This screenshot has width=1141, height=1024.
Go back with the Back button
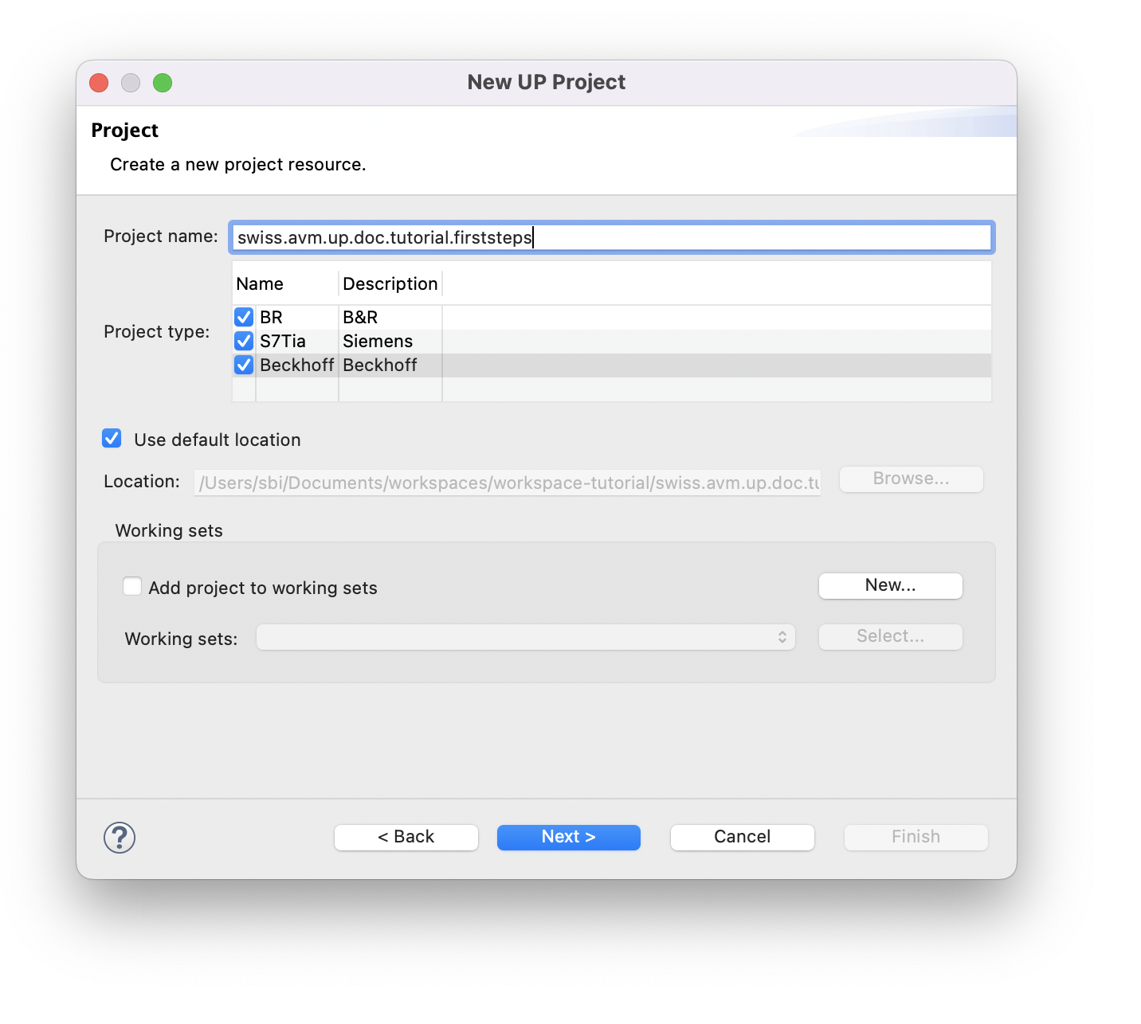click(406, 837)
